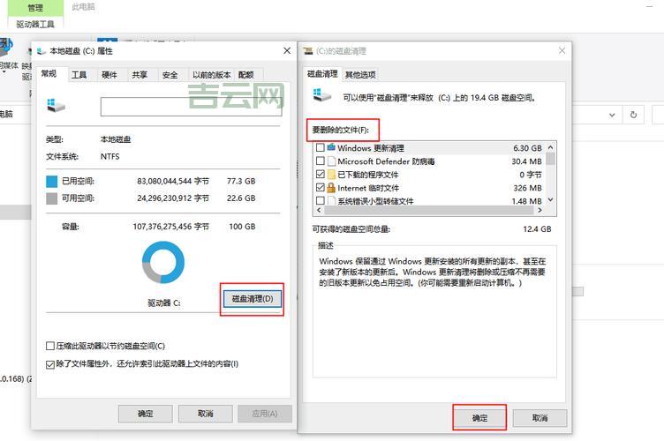
Task: Click the drive label text field
Action: click(191, 107)
